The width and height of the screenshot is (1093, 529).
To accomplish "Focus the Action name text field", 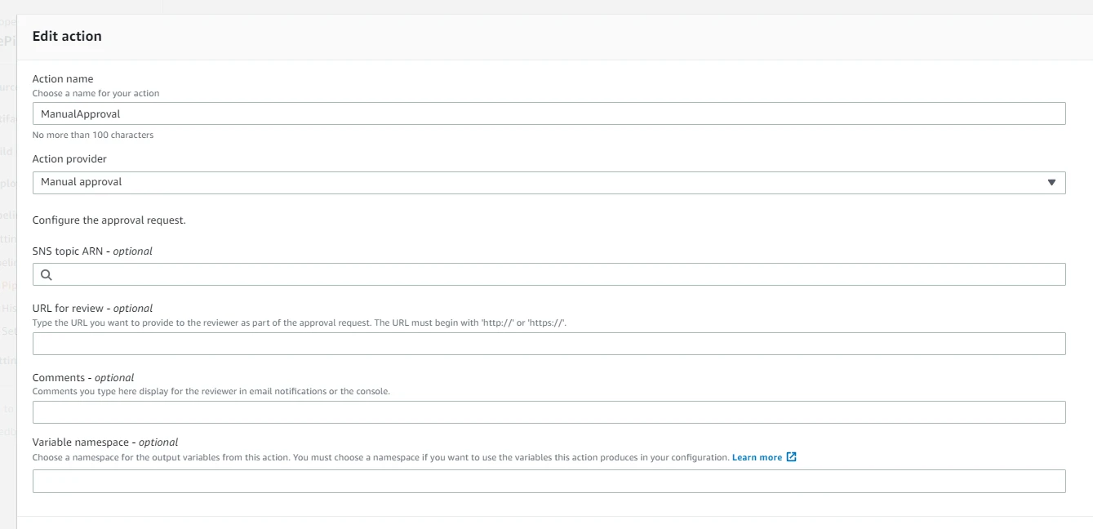I will (x=549, y=113).
